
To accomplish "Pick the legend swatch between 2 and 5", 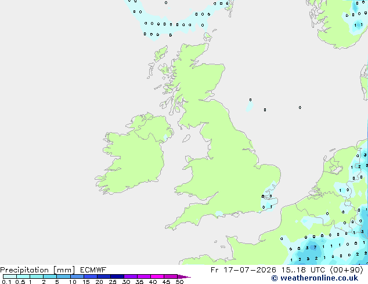I will 50,276.
